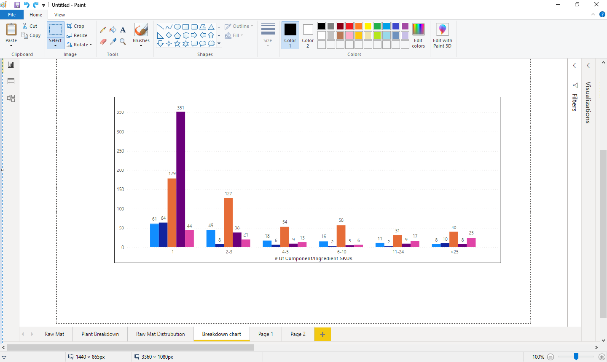Click Edit with Paint 3D

tap(442, 36)
